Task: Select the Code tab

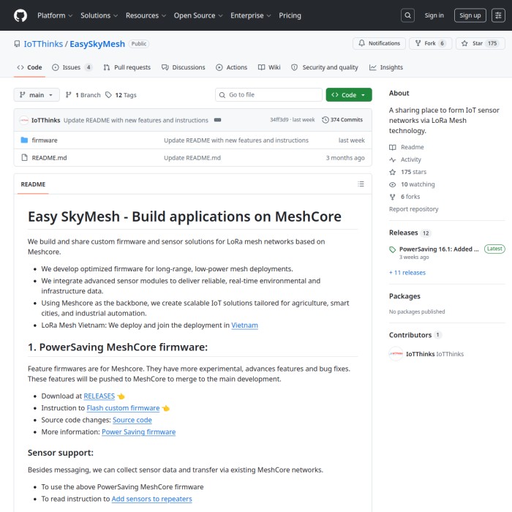Action: (29, 67)
